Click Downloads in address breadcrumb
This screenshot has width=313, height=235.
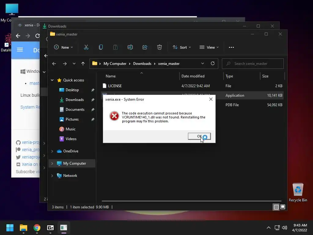[x=142, y=64]
